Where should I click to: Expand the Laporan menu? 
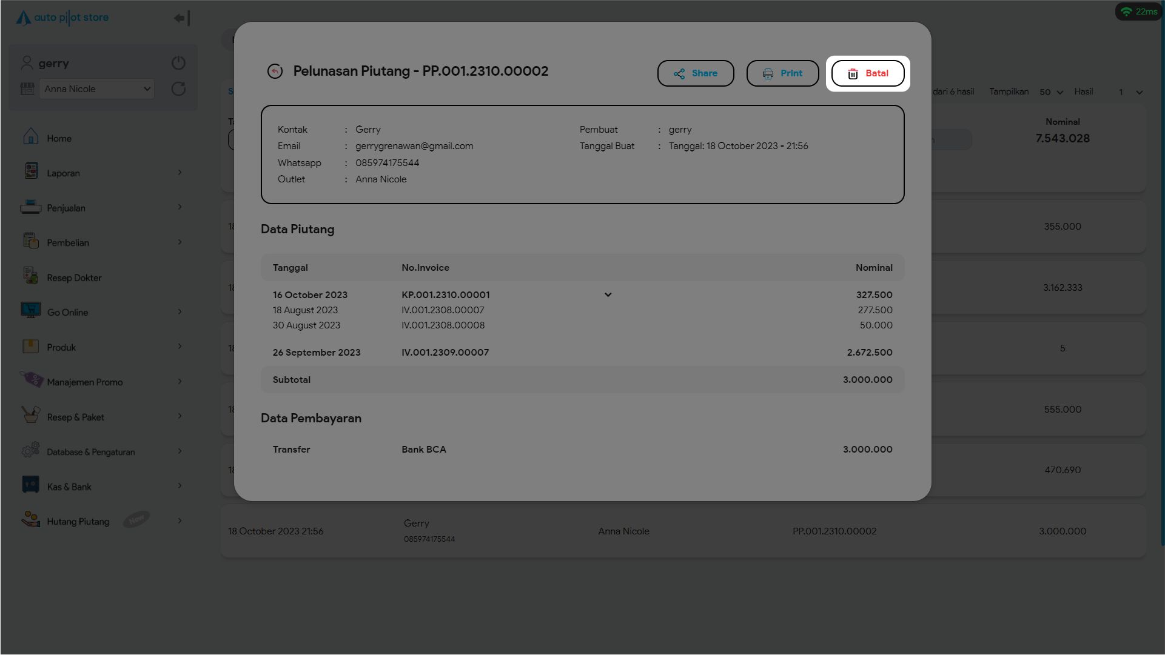[180, 173]
